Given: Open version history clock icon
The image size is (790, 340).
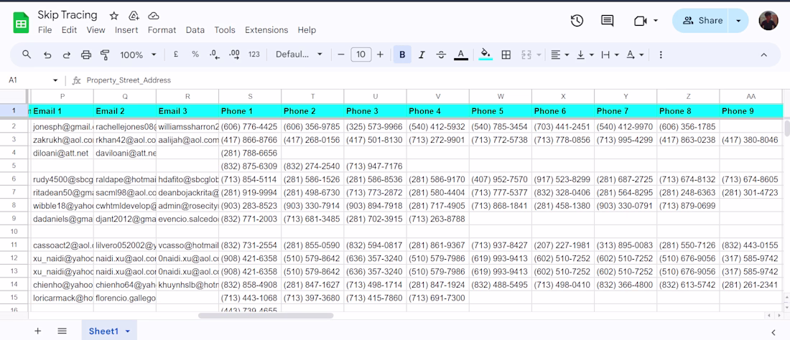Looking at the screenshot, I should point(577,21).
